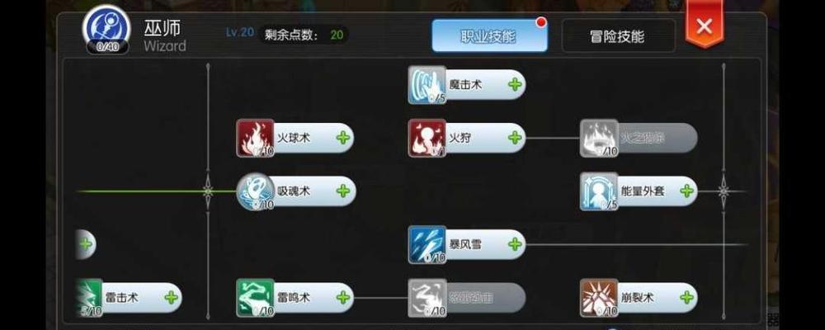
Task: Add a point to 雷击术
Action: tap(171, 297)
